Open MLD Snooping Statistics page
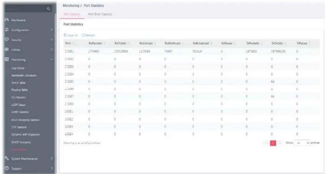The width and height of the screenshot is (325, 174). (25, 120)
